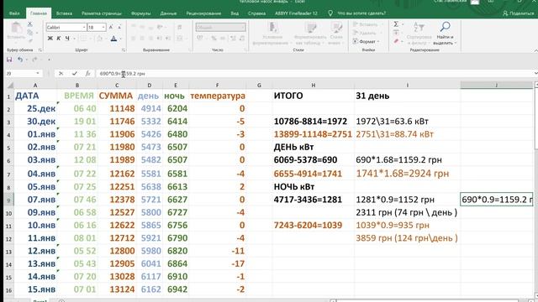This screenshot has height=302, width=538.
Task: Click the Insert Function fx icon
Action: (87, 73)
